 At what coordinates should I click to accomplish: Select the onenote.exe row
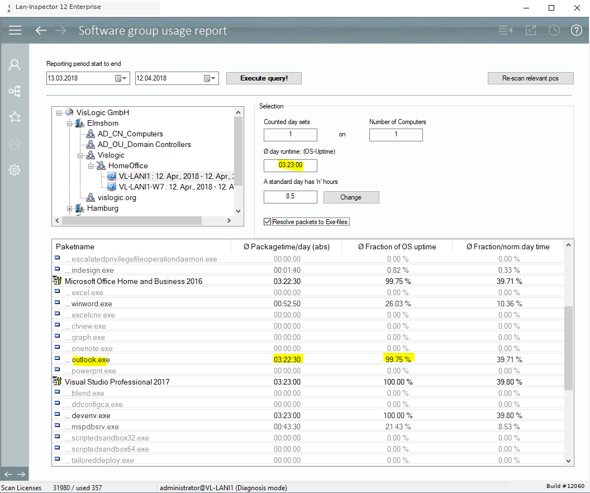[308, 348]
